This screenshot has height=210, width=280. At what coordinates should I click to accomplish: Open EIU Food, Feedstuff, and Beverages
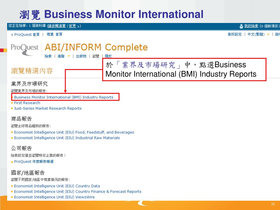click(74, 132)
